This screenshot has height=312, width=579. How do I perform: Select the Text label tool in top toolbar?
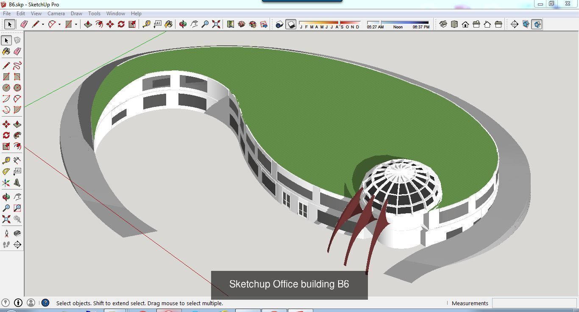(157, 24)
